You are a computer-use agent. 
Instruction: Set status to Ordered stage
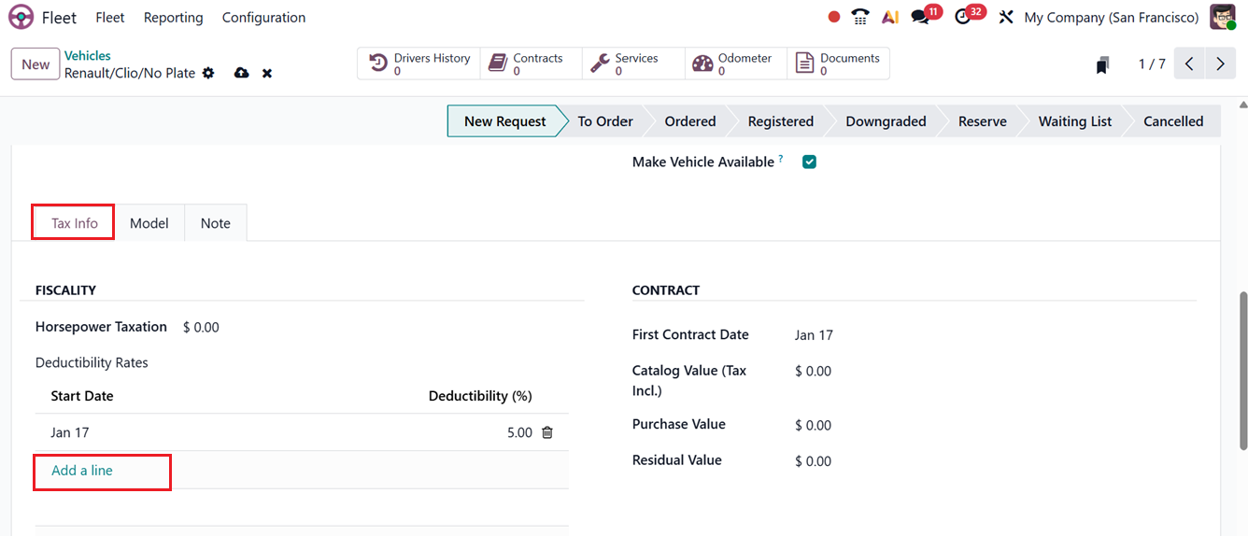click(689, 121)
